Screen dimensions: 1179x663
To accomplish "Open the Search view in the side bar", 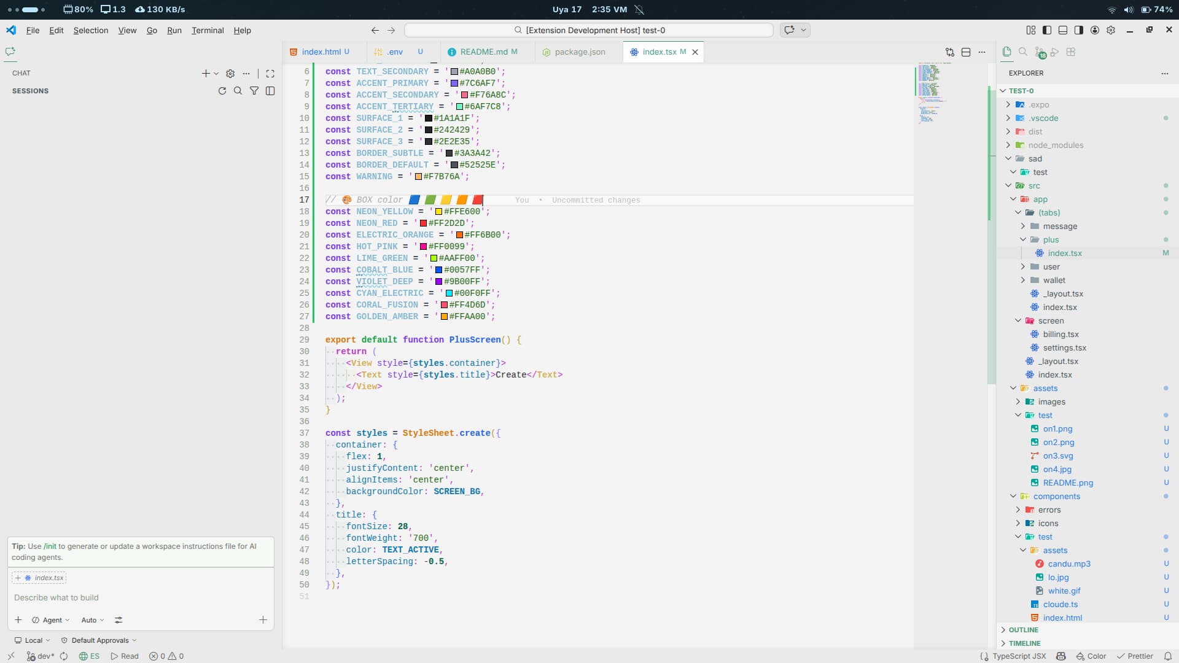I will [x=1023, y=52].
